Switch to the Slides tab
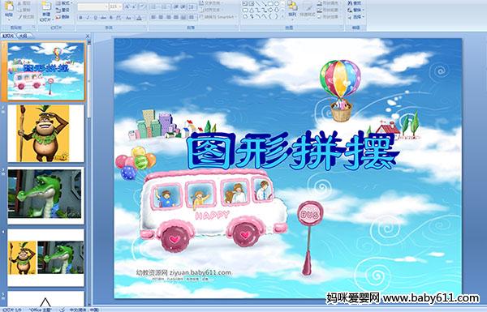 (8, 36)
